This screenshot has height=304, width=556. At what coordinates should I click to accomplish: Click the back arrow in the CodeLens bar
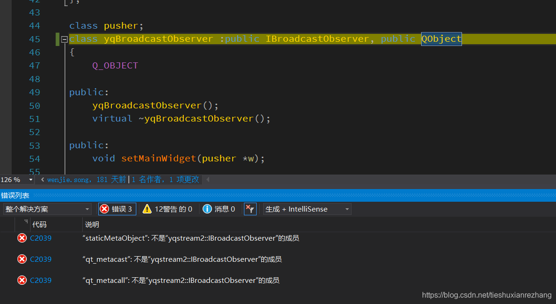(42, 179)
